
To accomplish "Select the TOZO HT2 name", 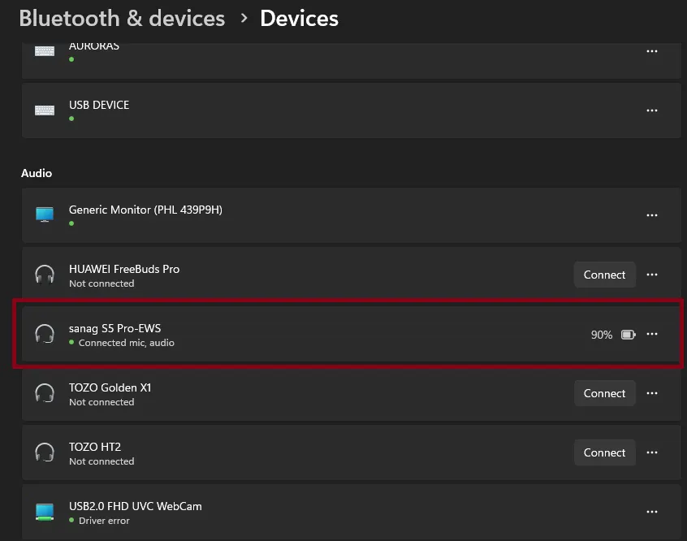I will (x=95, y=447).
